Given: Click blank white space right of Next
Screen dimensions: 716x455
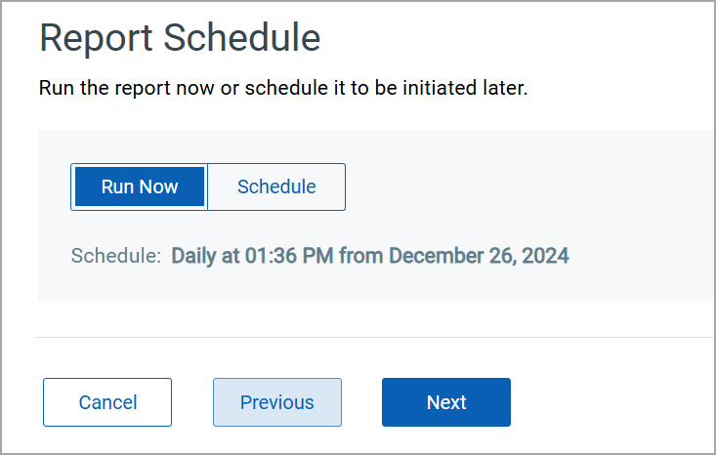Looking at the screenshot, I should 611,402.
